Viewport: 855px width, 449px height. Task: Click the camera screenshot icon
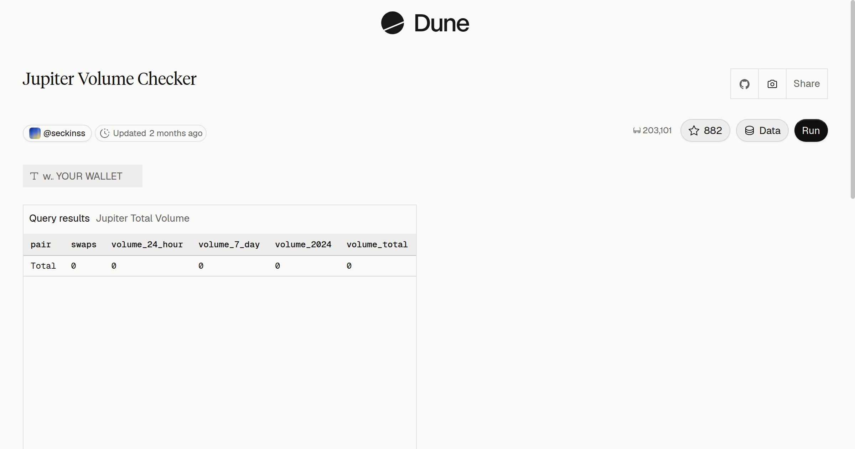[772, 84]
